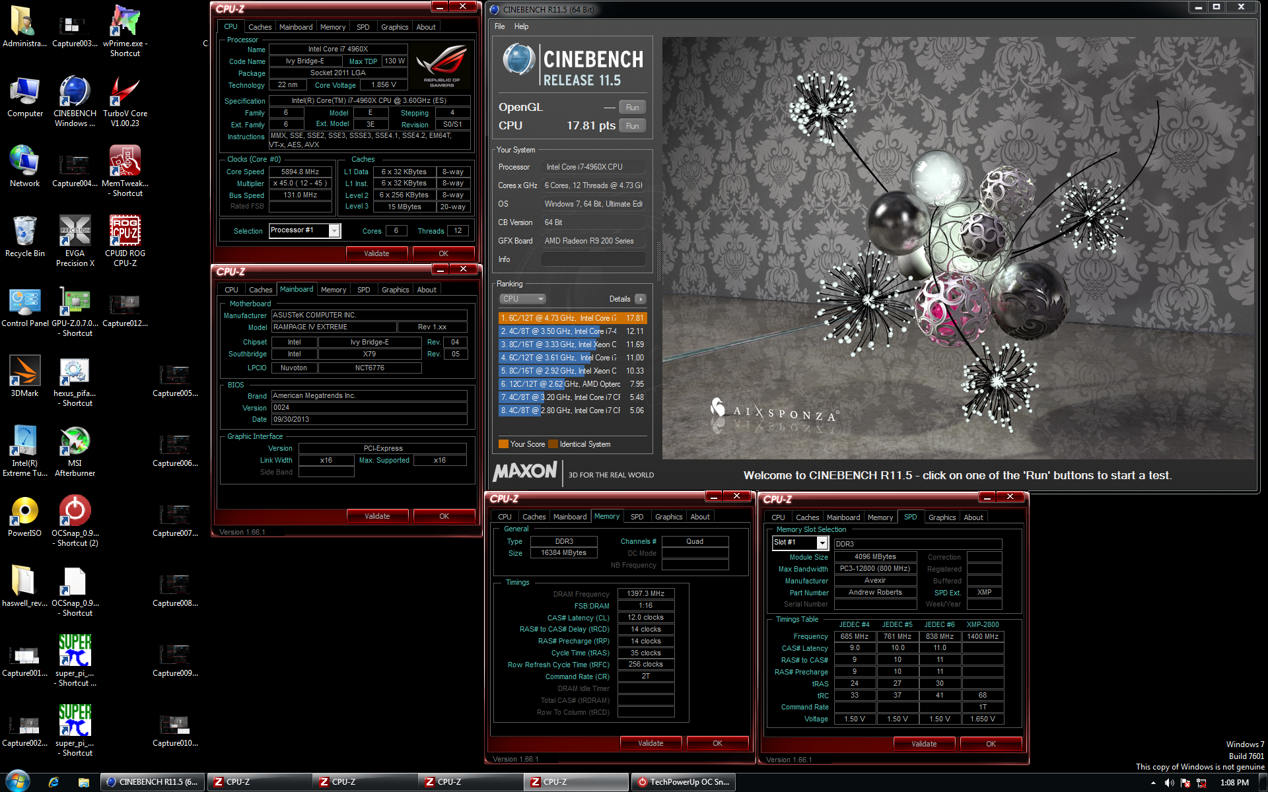Click the taskbar clock showing 1:08 PM
This screenshot has width=1268, height=792.
click(x=1234, y=783)
